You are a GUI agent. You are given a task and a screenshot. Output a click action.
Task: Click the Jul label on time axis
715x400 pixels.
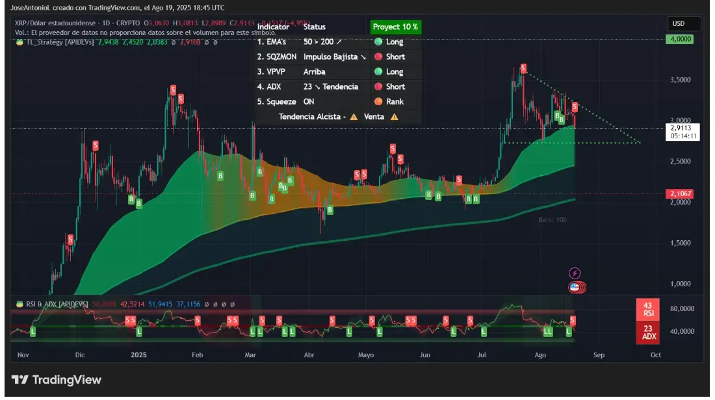click(482, 355)
